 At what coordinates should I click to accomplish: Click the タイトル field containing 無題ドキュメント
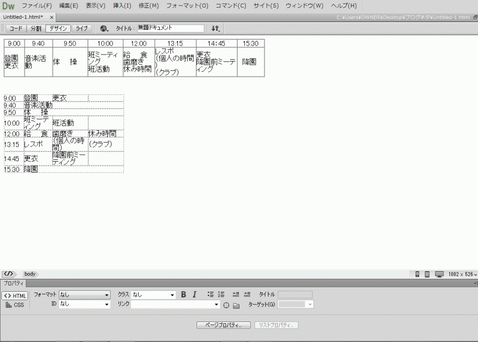[x=170, y=28]
